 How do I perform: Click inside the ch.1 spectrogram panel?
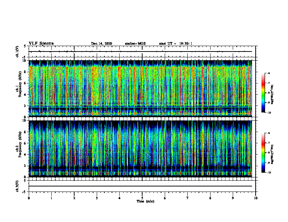click(140, 89)
